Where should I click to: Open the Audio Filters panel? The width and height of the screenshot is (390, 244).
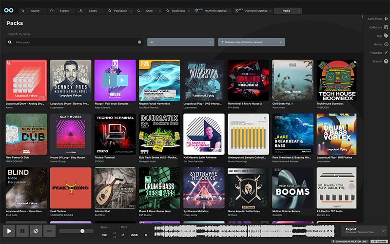pyautogui.click(x=386, y=19)
